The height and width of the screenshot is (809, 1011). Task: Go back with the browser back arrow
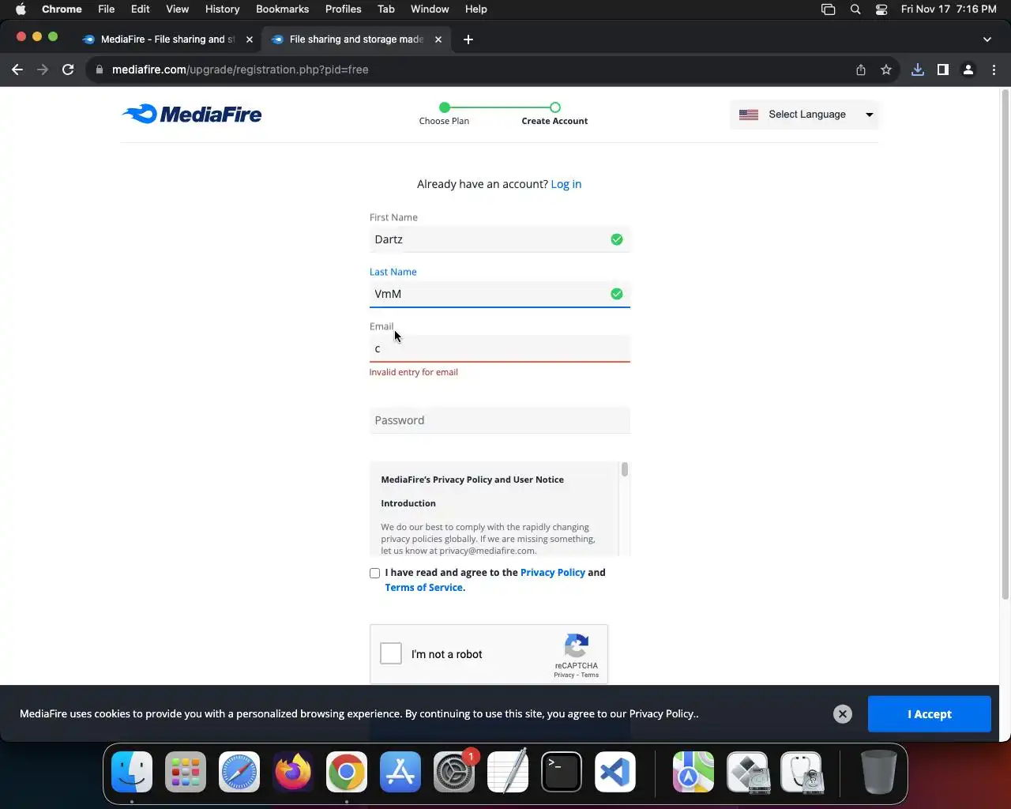[x=17, y=70]
